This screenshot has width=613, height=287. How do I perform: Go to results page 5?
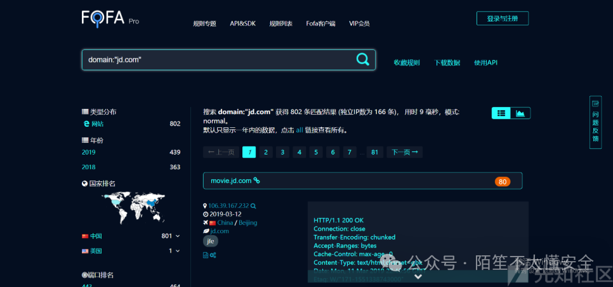pyautogui.click(x=316, y=152)
